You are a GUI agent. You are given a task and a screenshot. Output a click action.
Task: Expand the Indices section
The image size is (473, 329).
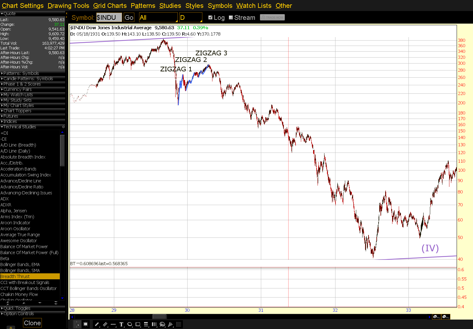[33, 121]
